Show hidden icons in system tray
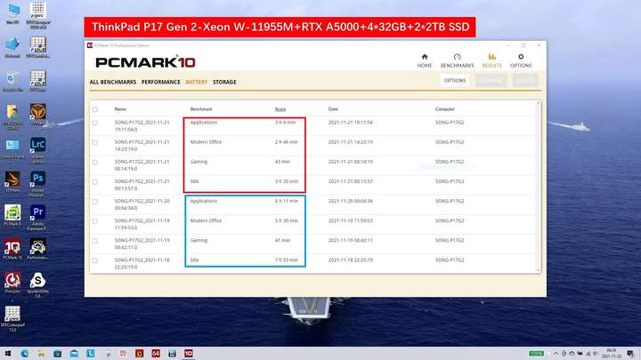The width and height of the screenshot is (641, 360). pyautogui.click(x=556, y=354)
